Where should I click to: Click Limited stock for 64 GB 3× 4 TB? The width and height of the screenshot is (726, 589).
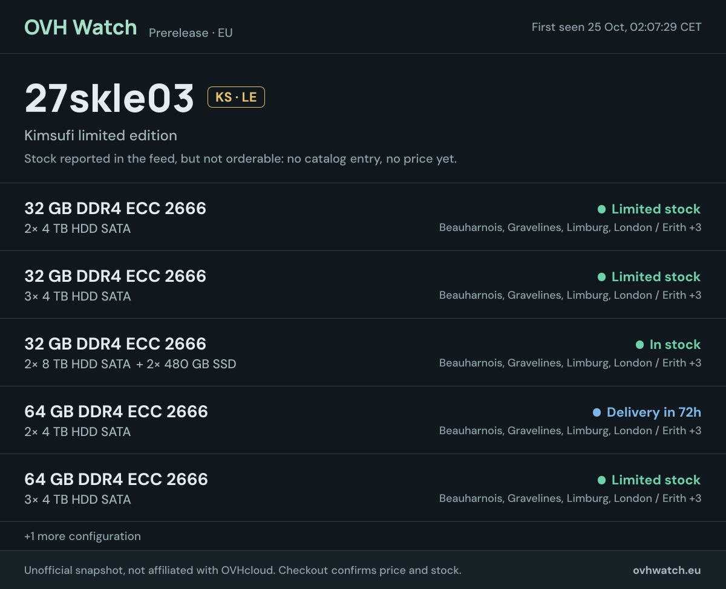point(656,480)
